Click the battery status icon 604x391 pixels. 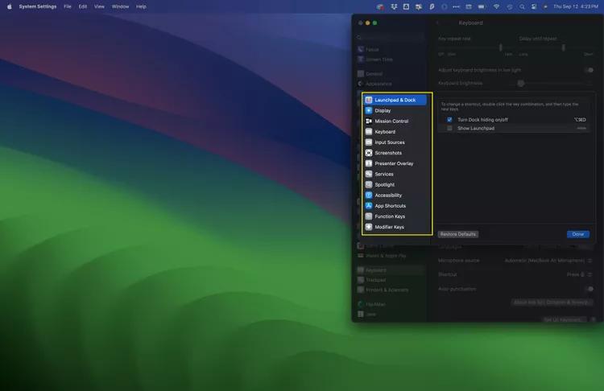point(482,6)
